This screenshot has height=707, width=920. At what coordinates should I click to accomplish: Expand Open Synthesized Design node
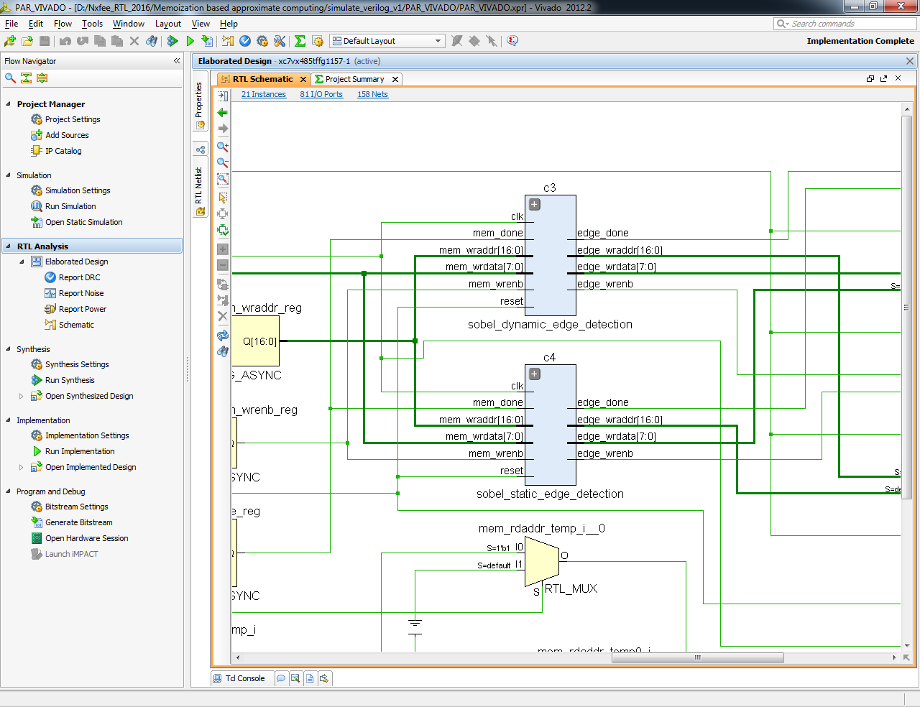click(x=21, y=396)
